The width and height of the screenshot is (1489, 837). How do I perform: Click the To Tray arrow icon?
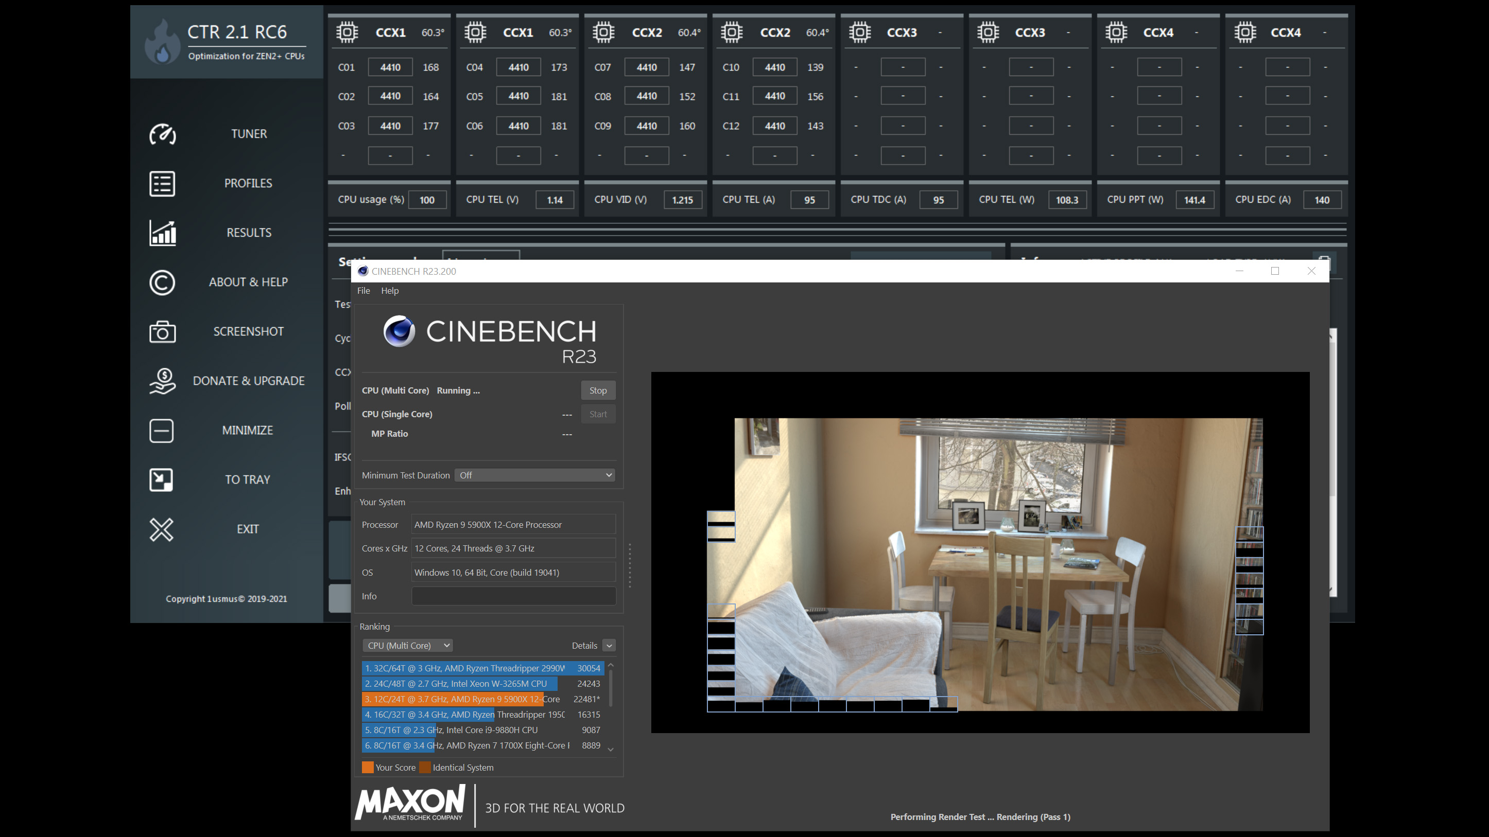pos(161,480)
